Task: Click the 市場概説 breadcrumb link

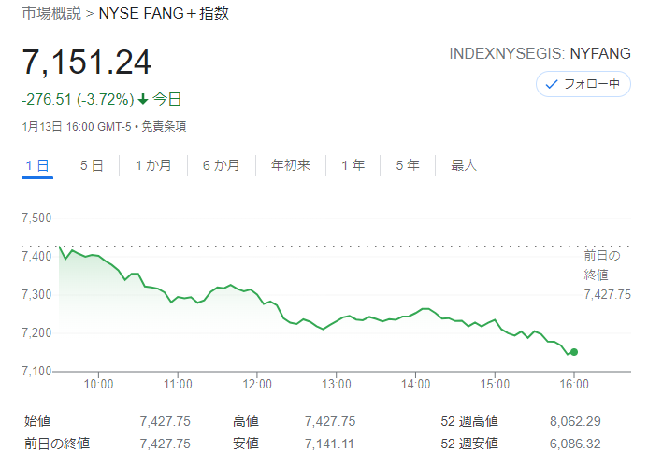Action: [51, 13]
